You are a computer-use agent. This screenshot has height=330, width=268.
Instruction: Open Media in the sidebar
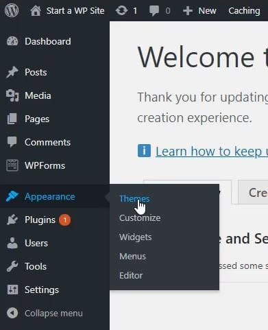click(38, 95)
